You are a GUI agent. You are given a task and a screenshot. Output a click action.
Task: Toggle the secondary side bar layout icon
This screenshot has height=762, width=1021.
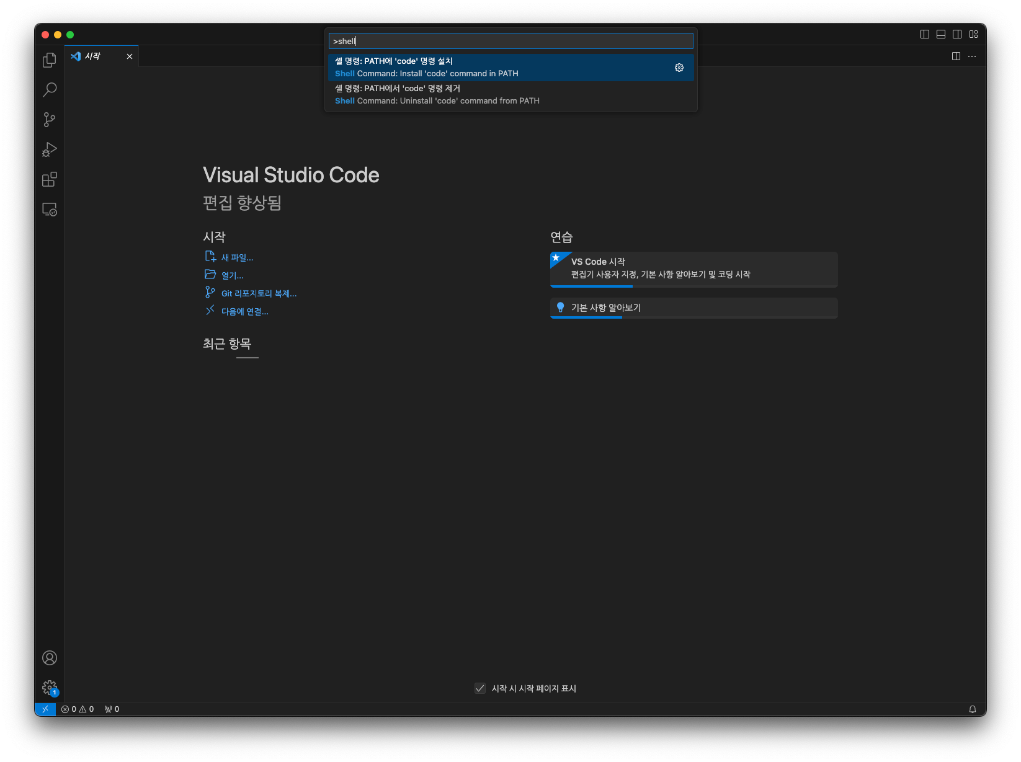(x=957, y=34)
